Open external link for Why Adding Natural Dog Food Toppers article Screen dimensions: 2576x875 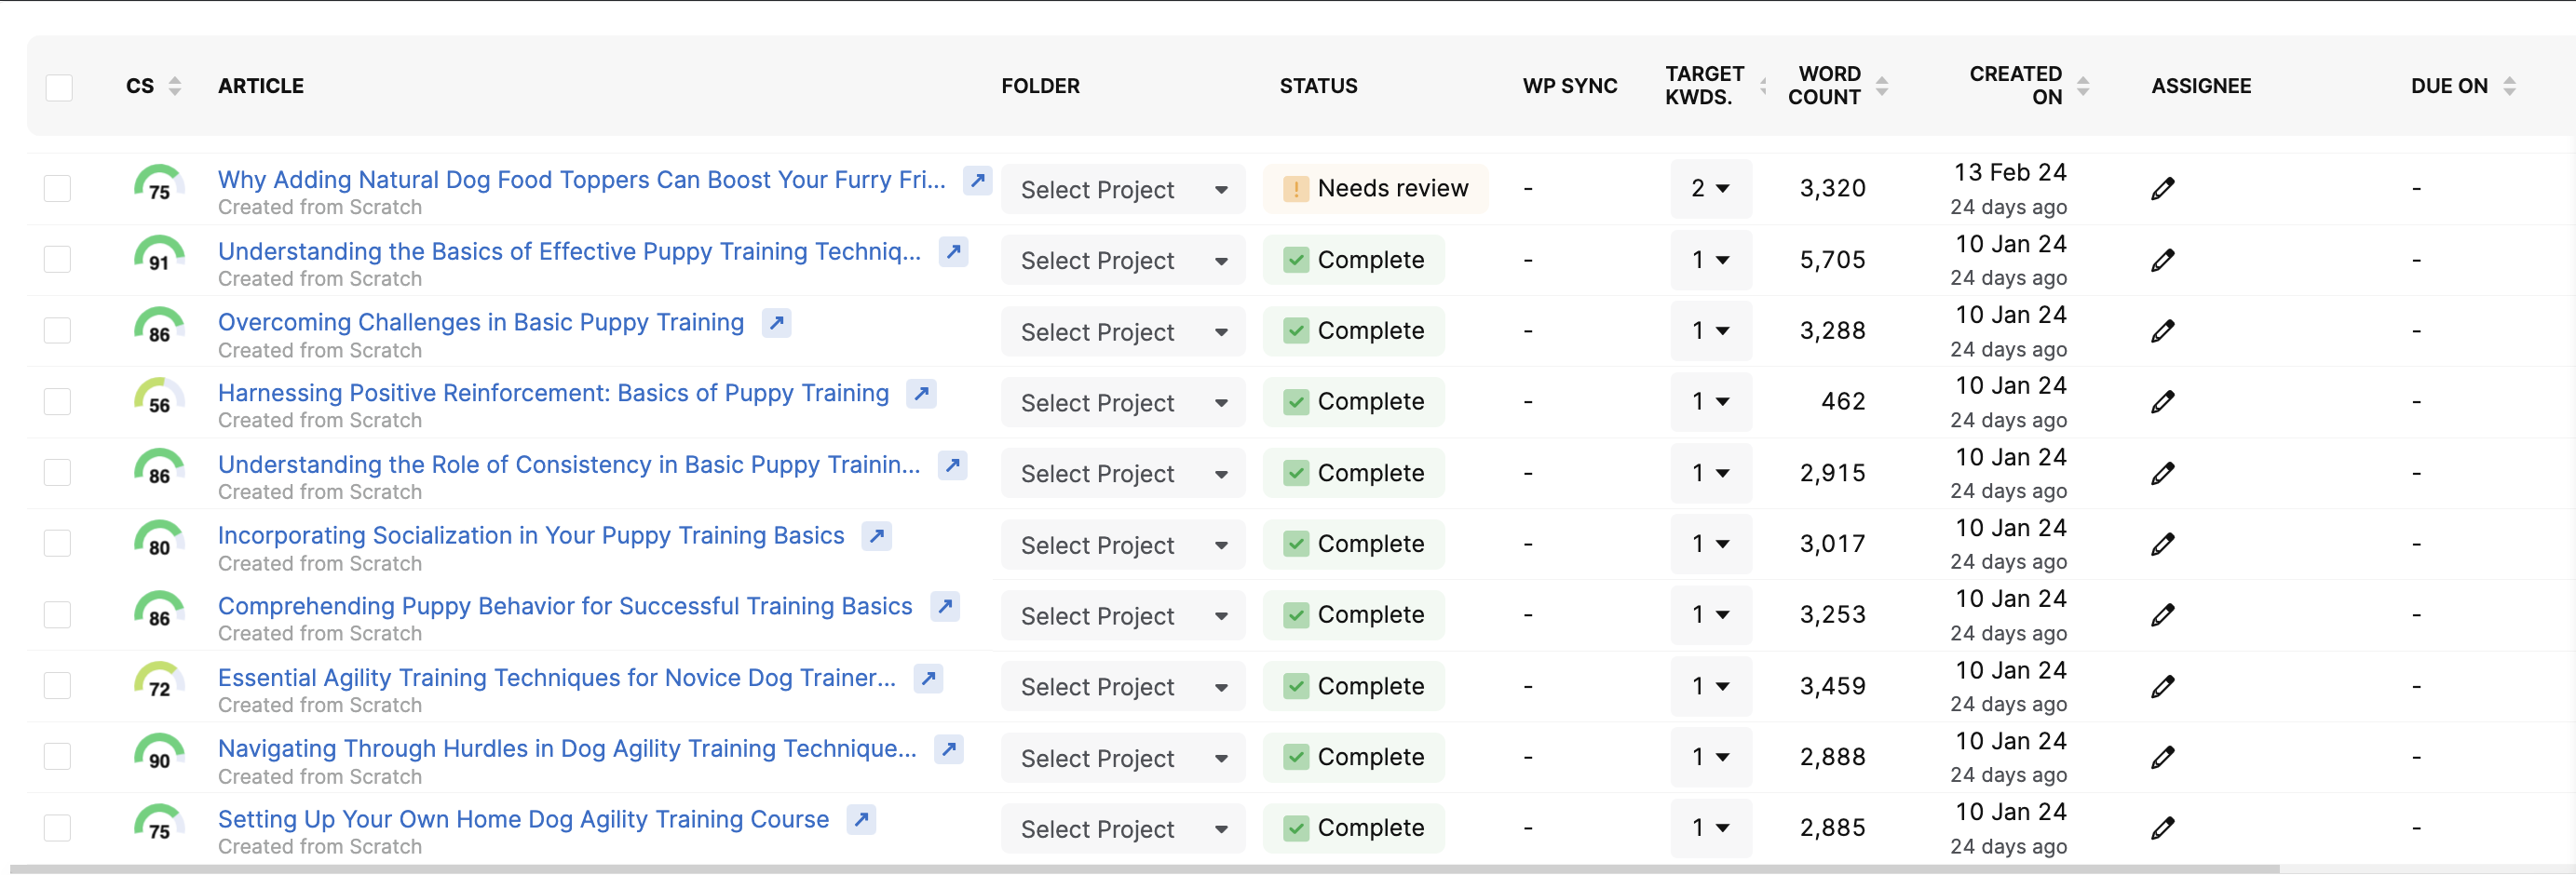pyautogui.click(x=977, y=181)
